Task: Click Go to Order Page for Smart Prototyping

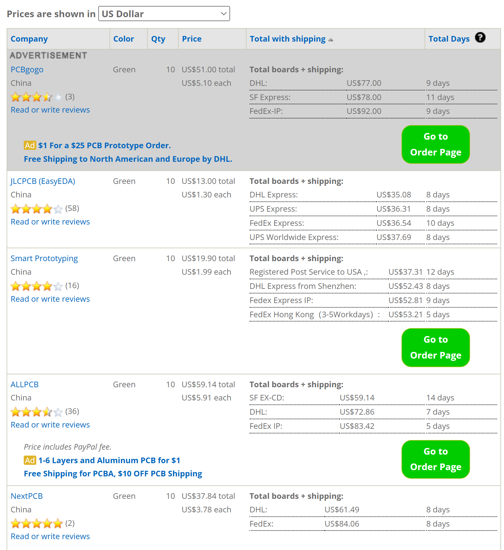Action: click(x=436, y=347)
